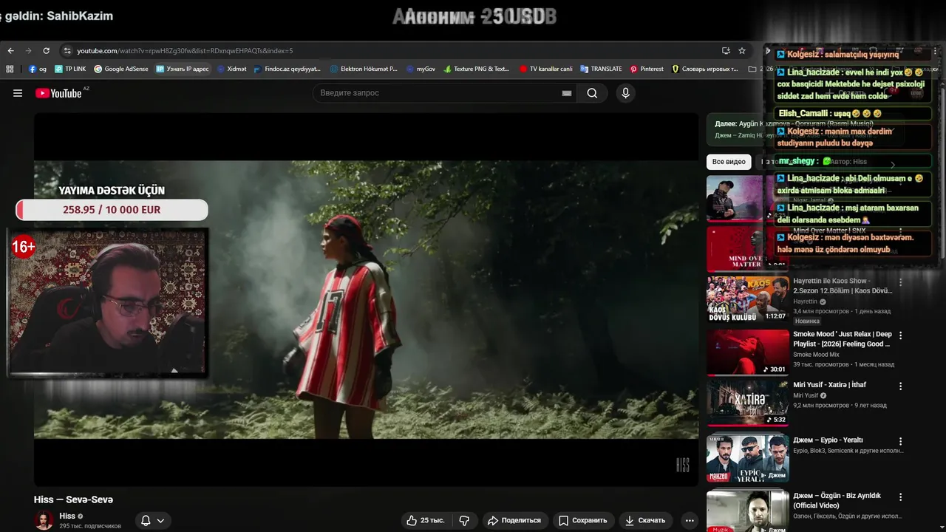
Task: Click the install/cast icon in the address bar
Action: pyautogui.click(x=726, y=51)
